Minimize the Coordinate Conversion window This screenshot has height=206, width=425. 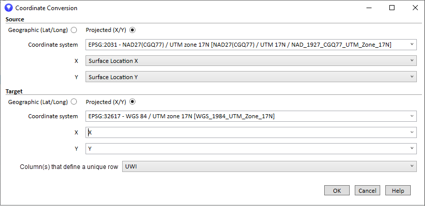[x=368, y=8]
